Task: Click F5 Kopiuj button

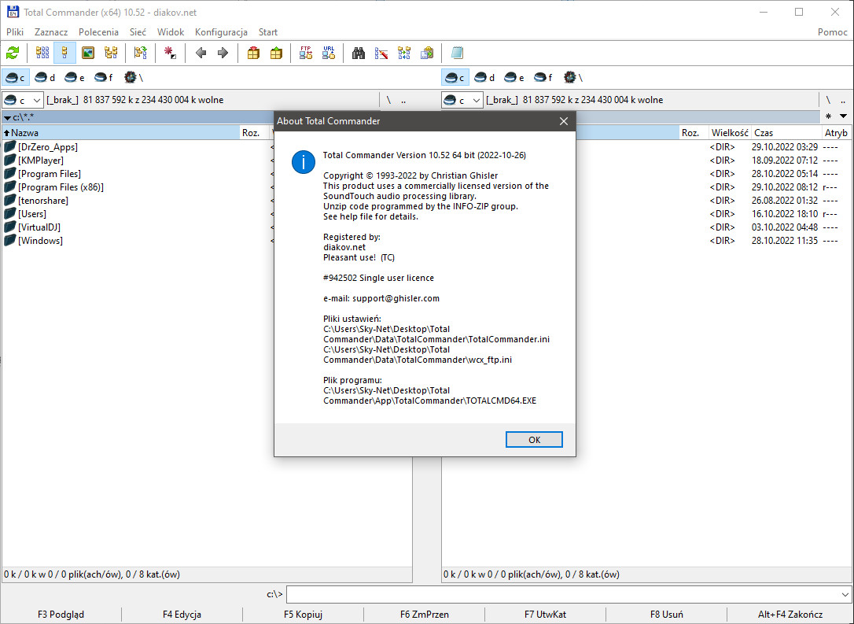Action: (303, 615)
